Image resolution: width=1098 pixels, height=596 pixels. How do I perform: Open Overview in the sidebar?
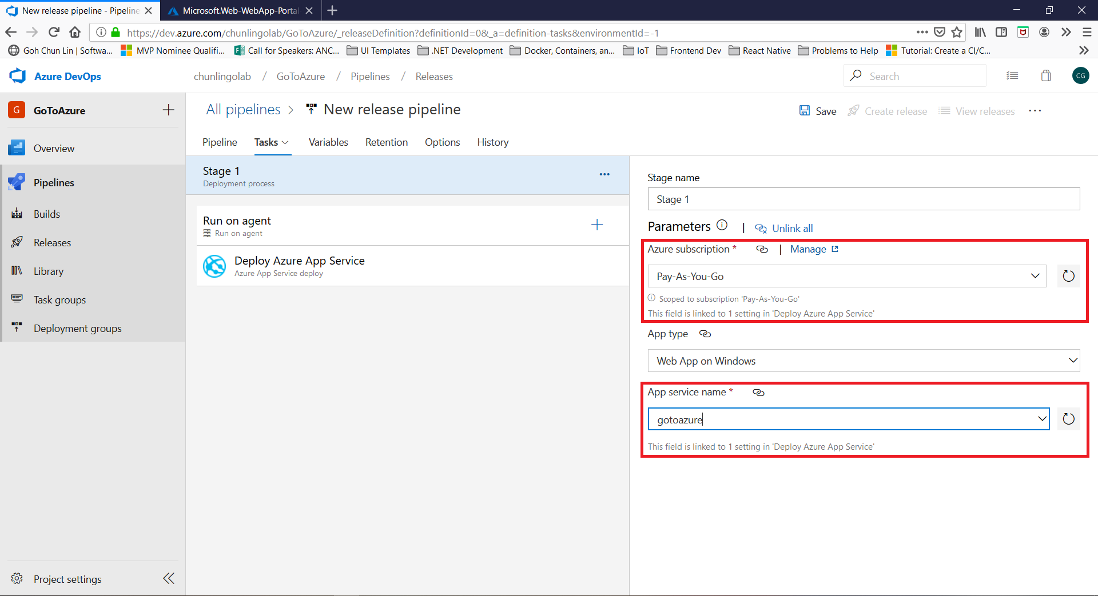pyautogui.click(x=54, y=148)
